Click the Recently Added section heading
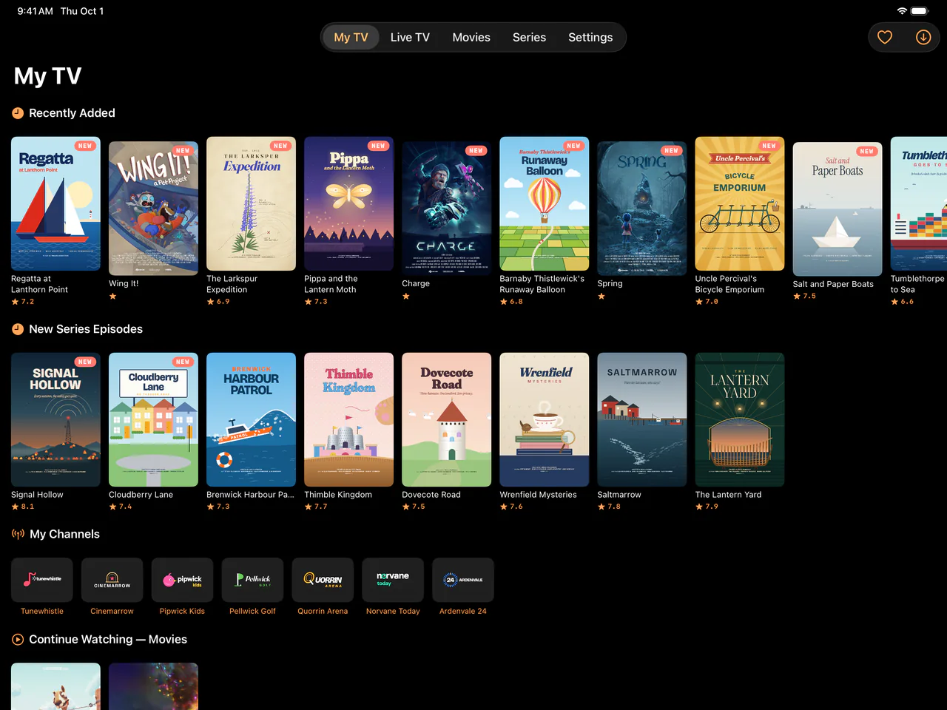 coord(72,113)
